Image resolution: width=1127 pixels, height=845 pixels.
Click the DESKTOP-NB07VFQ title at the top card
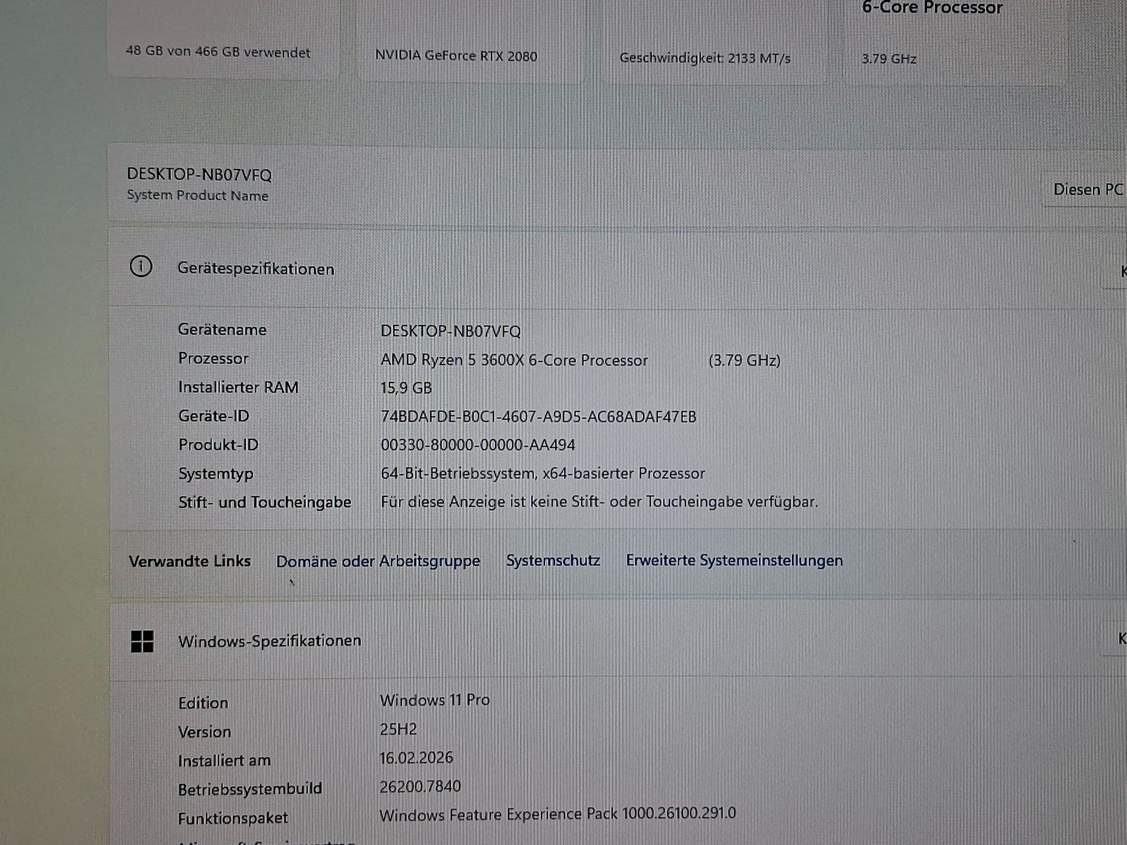[199, 175]
